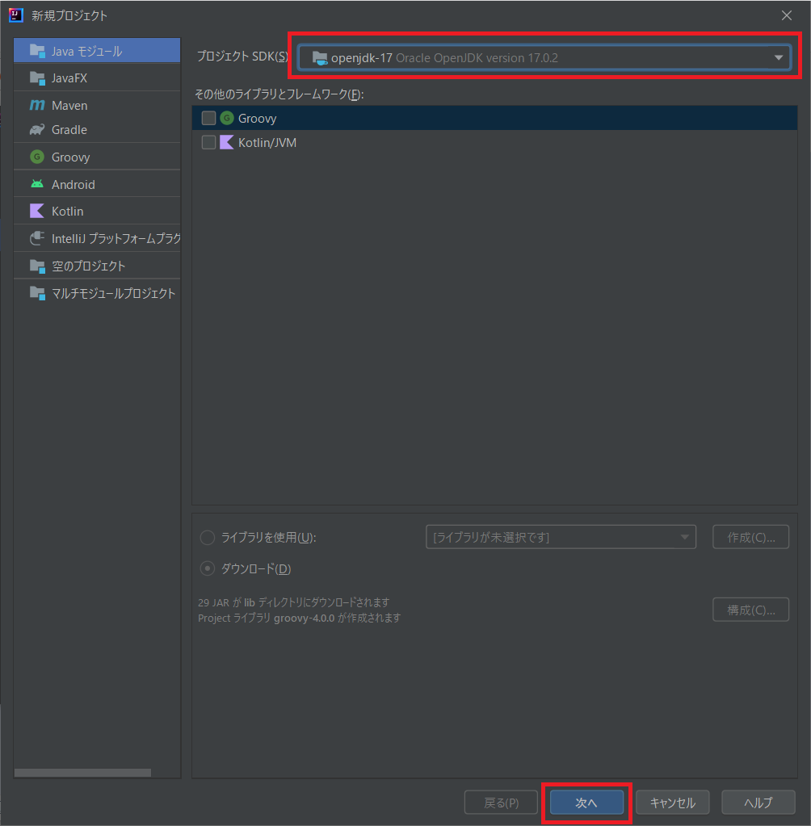Screen dimensions: 811x826
Task: Click the 構成(C)... button
Action: pos(751,610)
